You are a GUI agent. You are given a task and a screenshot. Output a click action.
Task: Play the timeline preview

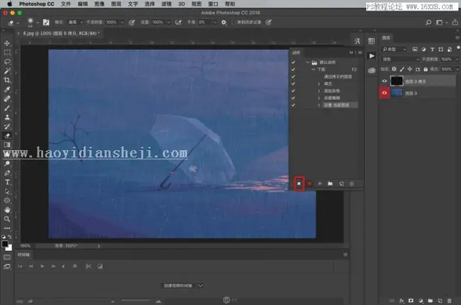coord(42,266)
